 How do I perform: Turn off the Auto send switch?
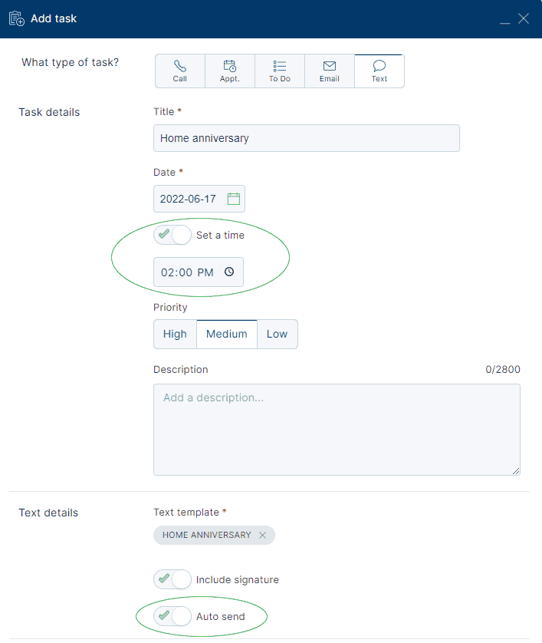pos(172,616)
